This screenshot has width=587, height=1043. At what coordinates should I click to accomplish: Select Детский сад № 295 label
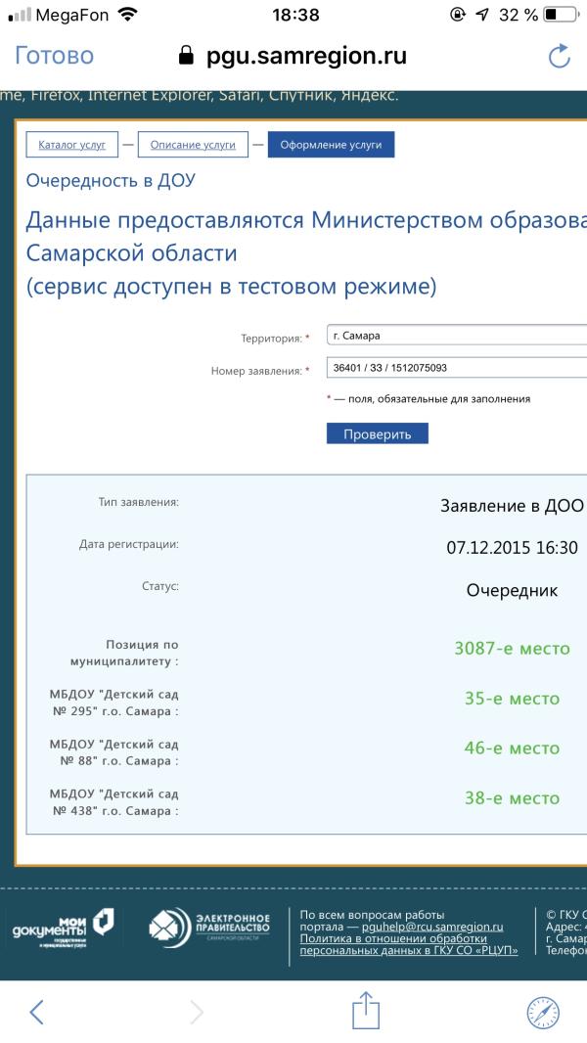[x=113, y=703]
